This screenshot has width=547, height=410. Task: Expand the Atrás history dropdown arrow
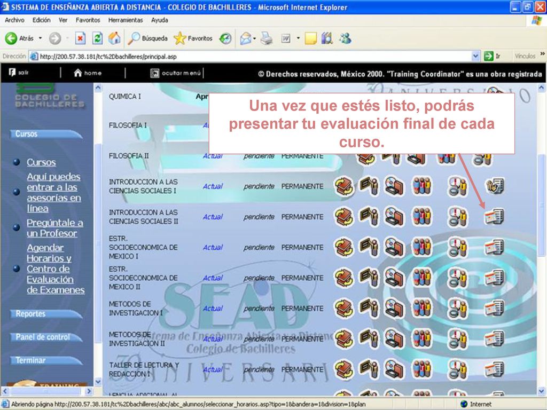click(x=40, y=38)
